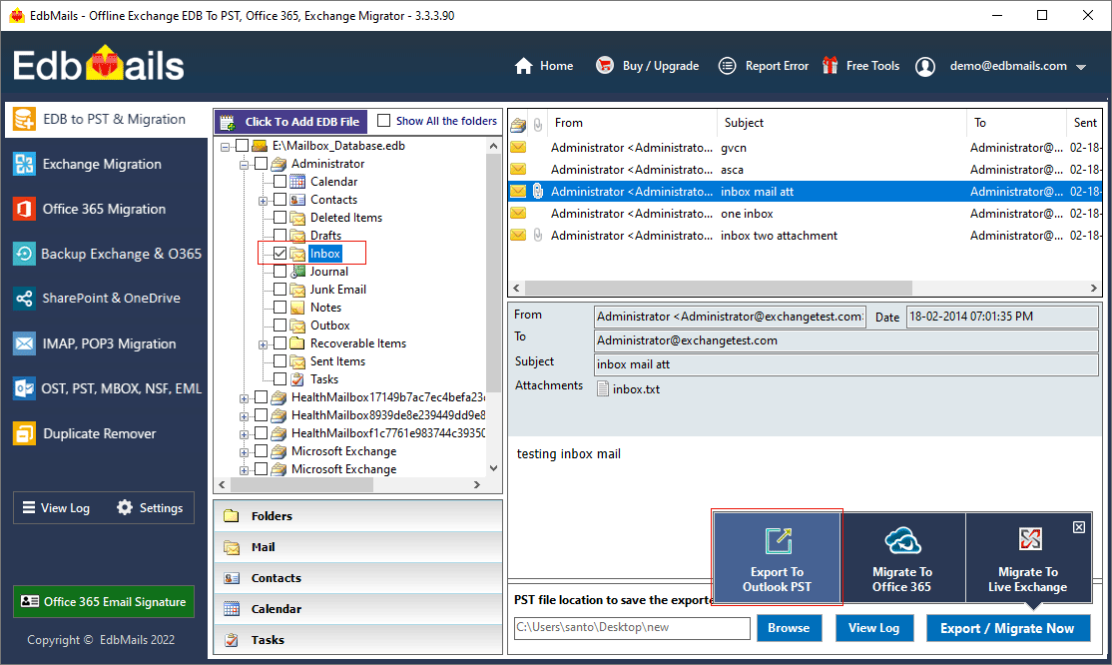Click the Calendar folder icon in tree
The image size is (1112, 665).
click(297, 182)
